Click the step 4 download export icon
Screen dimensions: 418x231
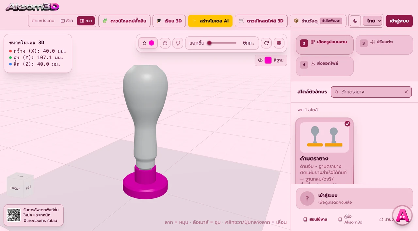click(x=313, y=63)
